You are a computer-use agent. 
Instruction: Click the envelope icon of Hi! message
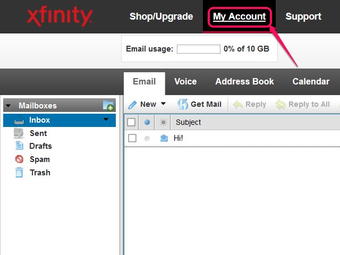click(164, 138)
